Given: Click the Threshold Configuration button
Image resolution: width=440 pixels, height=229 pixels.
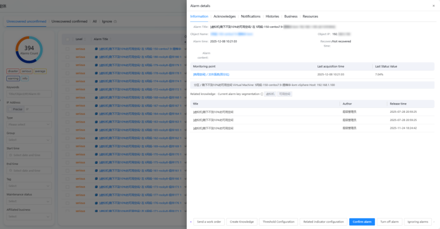Looking at the screenshot, I should (x=279, y=222).
